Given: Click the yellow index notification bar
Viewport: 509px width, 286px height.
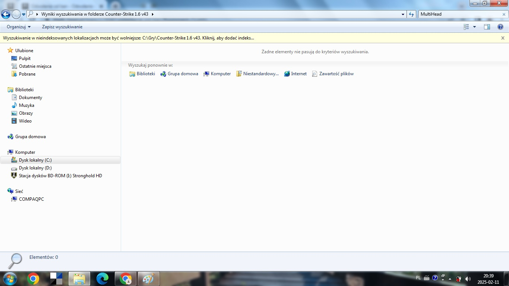Looking at the screenshot, I should 129,38.
